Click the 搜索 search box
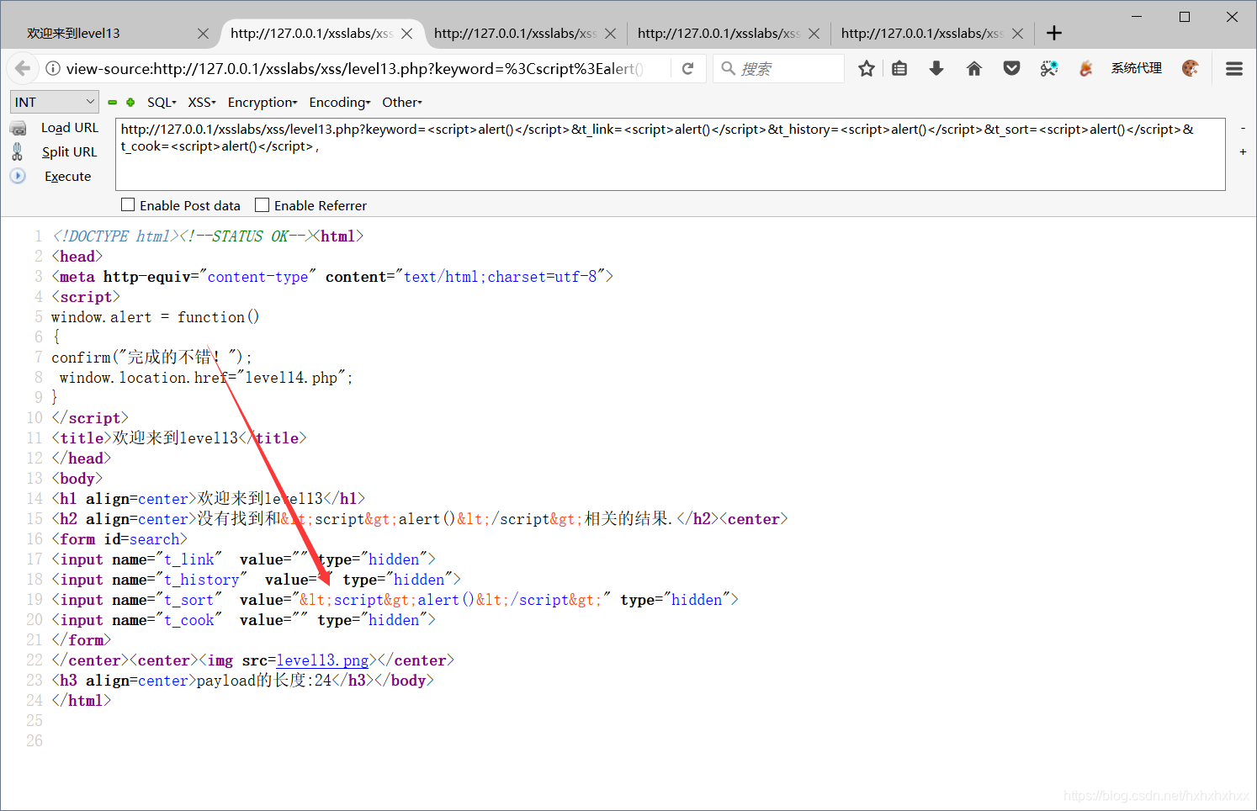This screenshot has width=1257, height=811. pyautogui.click(x=778, y=68)
